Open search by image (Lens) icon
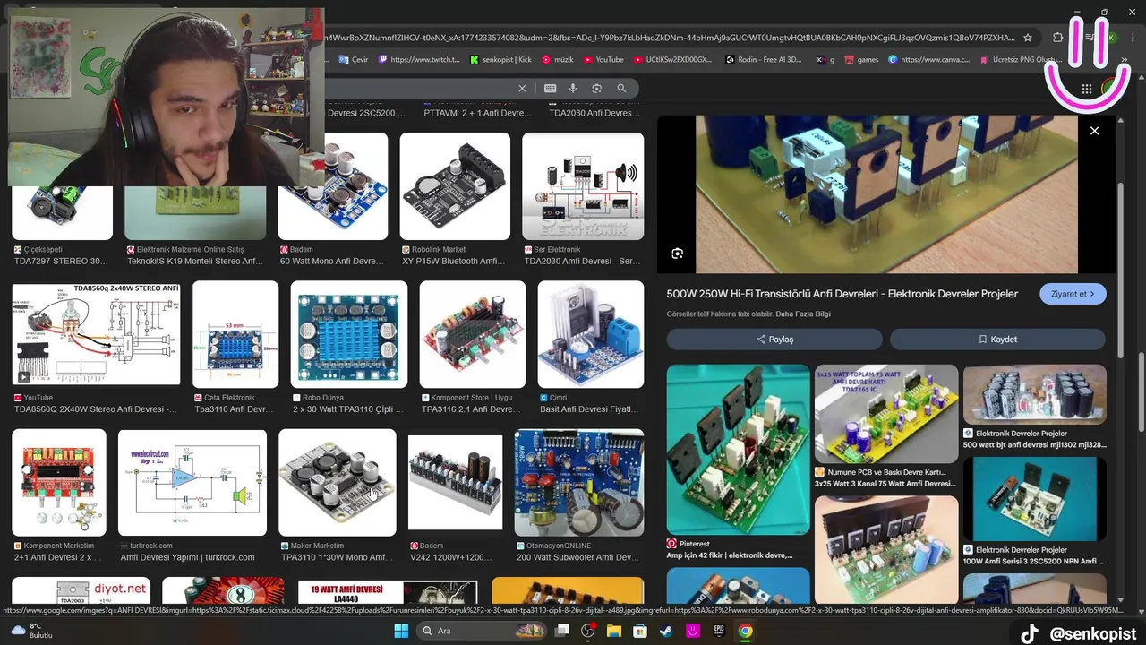Screen dimensions: 1146x645 tap(596, 88)
